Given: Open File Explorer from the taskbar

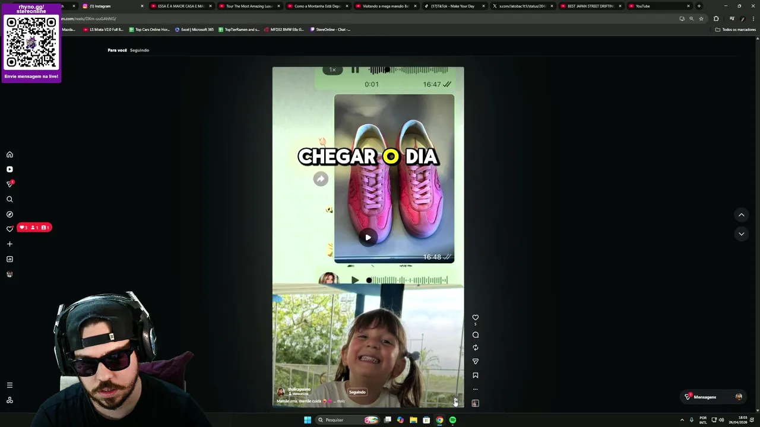Looking at the screenshot, I should click(413, 420).
